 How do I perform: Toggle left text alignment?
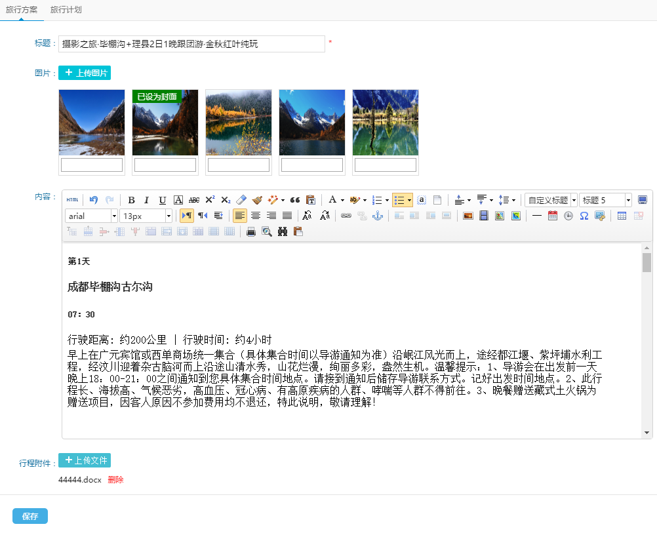click(x=240, y=216)
